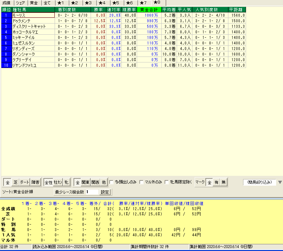
Task: Switch to the ★7 tab
Action: click(144, 3)
